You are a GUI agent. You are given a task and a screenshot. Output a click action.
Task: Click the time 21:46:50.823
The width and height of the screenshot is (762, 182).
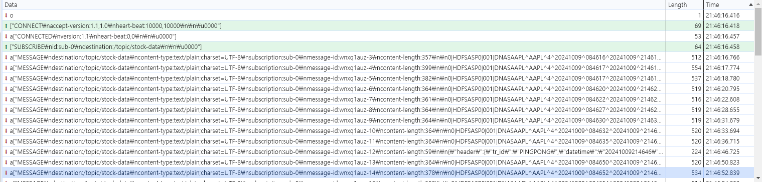click(x=723, y=162)
